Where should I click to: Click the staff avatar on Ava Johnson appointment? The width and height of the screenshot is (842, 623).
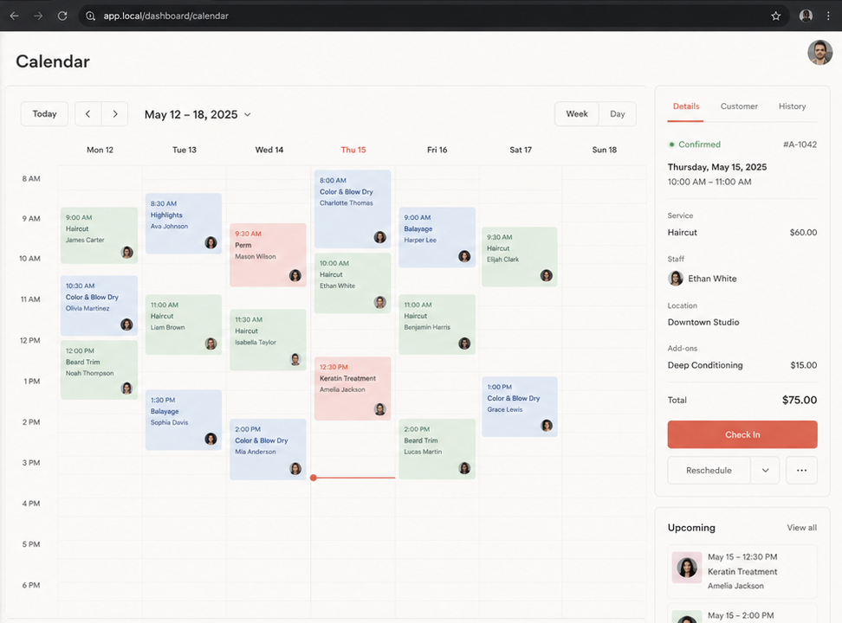point(211,242)
